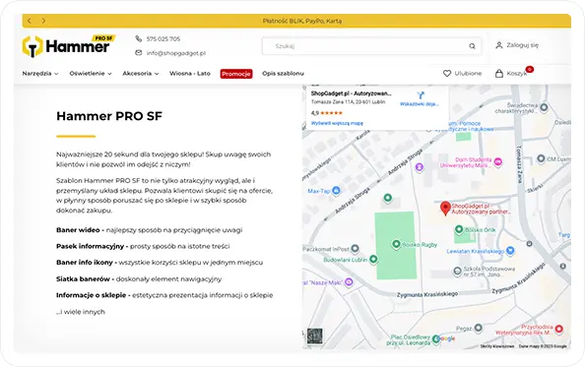
Task: Click the CM Luxmed map marker
Action: (541, 159)
